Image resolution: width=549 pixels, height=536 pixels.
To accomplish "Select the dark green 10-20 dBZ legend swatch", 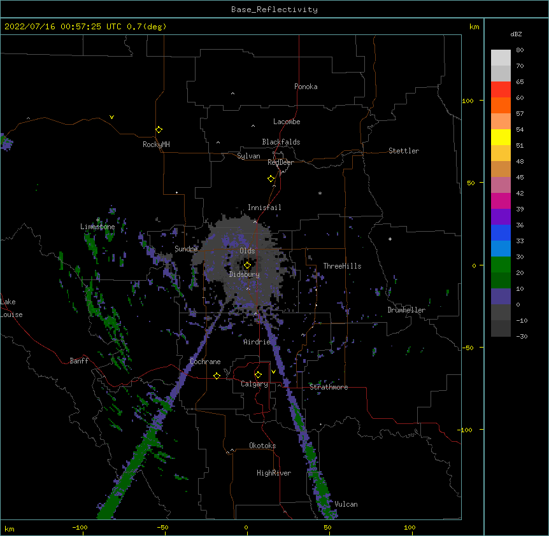I will point(501,281).
